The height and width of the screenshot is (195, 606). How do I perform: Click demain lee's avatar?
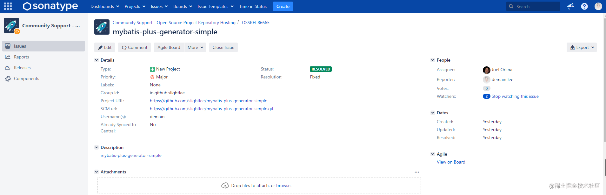[x=487, y=80]
